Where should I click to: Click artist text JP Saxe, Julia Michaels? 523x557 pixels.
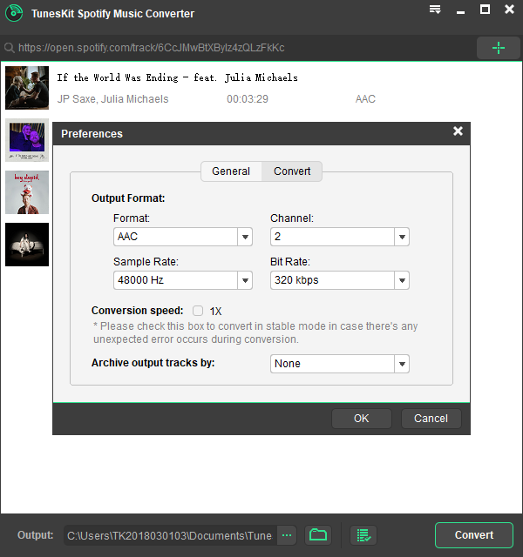pyautogui.click(x=112, y=98)
